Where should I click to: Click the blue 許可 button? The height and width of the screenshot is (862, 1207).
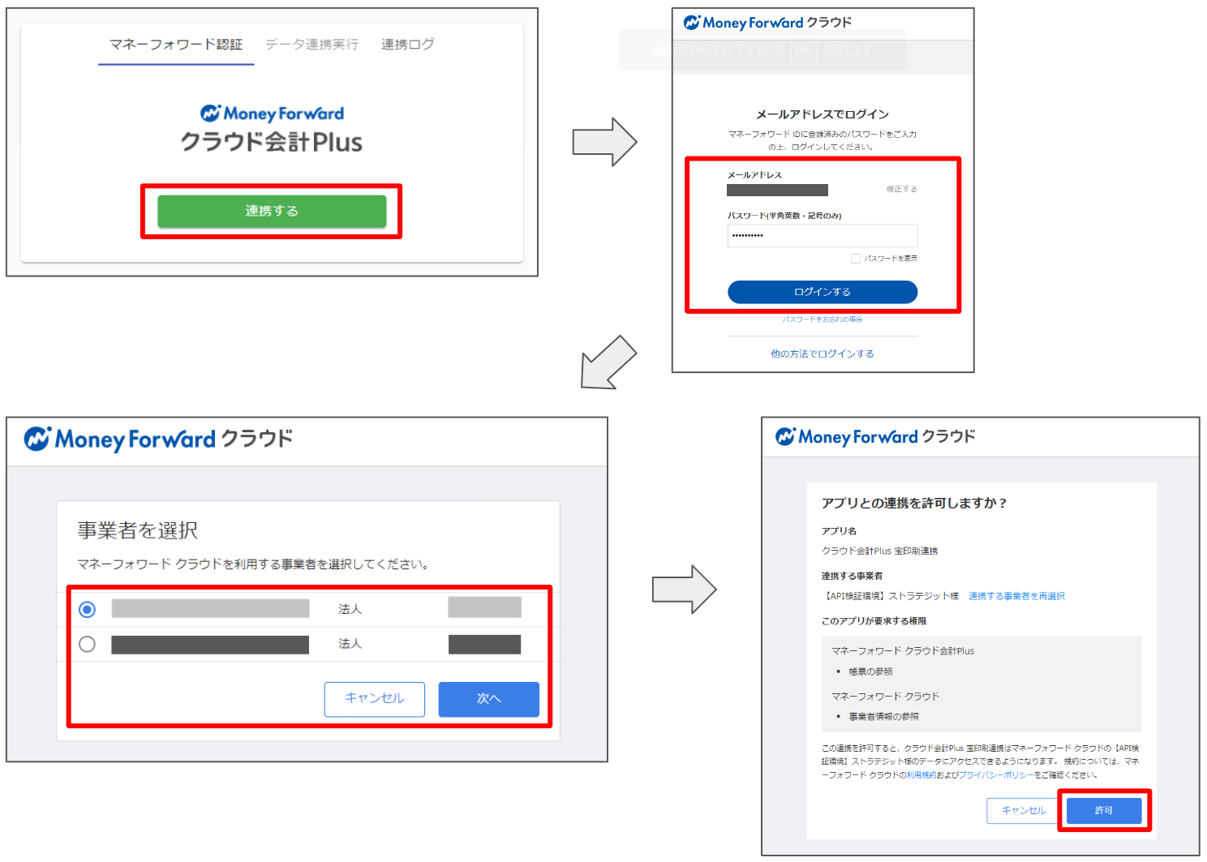1104,811
